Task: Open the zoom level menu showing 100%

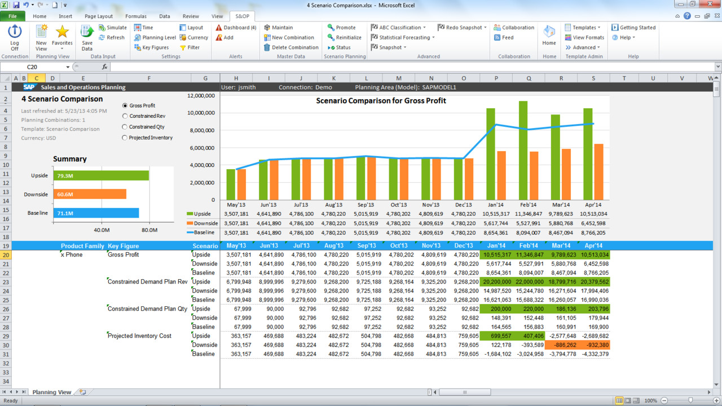Action: pos(650,401)
